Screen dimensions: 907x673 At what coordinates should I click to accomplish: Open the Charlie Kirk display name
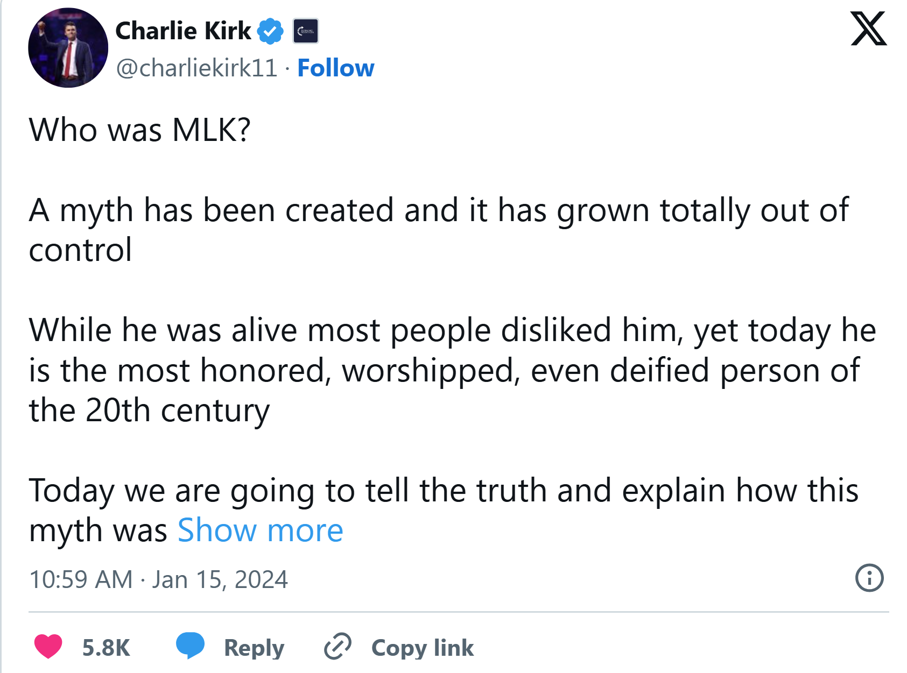(x=183, y=31)
